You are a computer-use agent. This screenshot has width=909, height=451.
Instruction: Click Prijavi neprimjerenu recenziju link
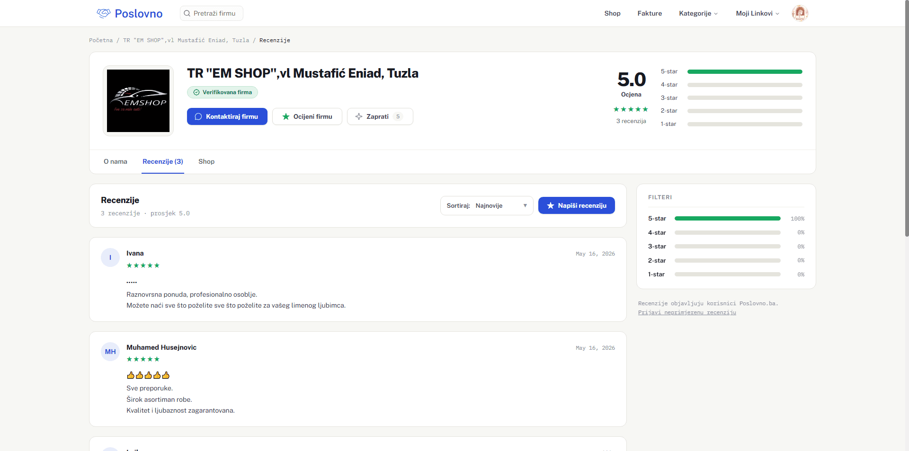tap(687, 312)
